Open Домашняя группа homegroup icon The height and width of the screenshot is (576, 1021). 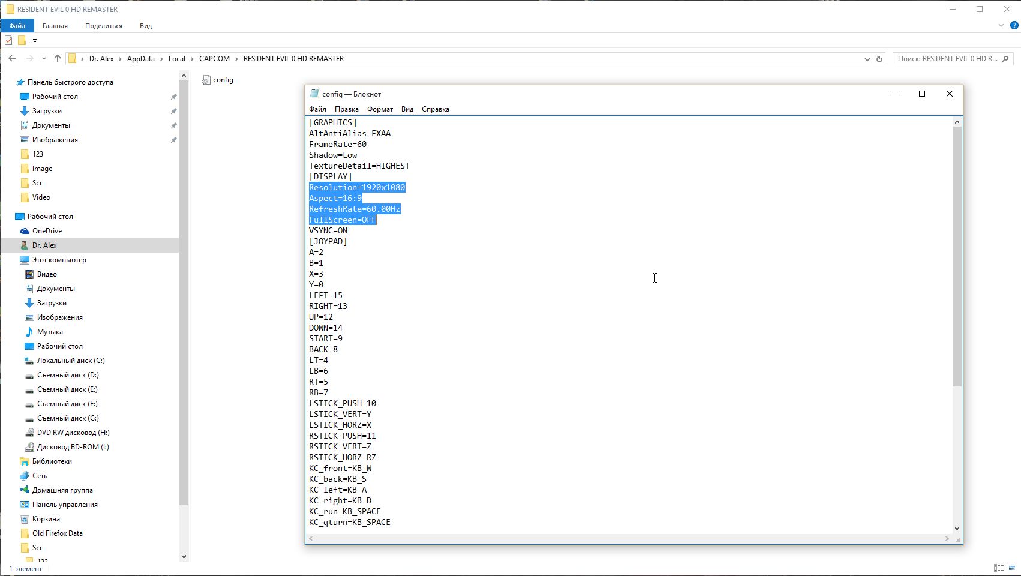25,490
